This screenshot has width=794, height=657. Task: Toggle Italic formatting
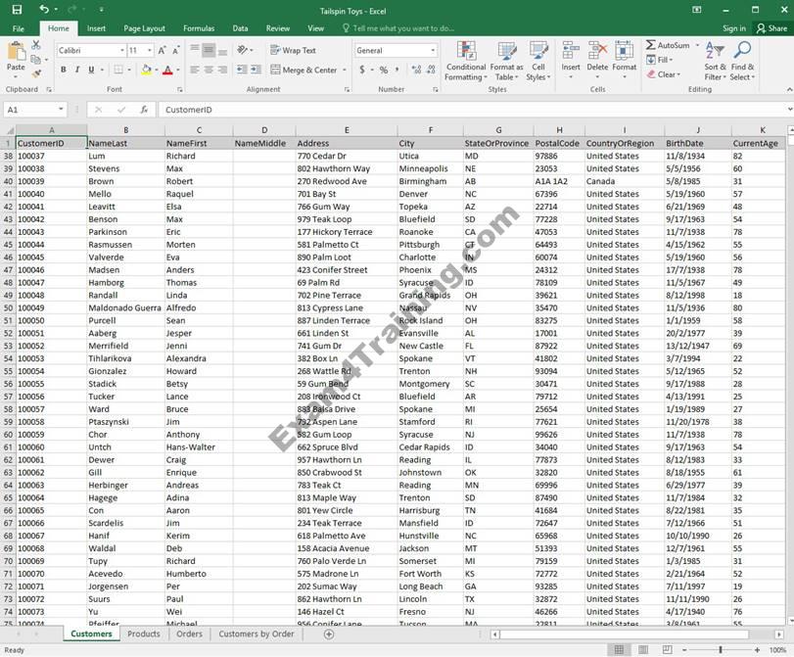pyautogui.click(x=77, y=70)
